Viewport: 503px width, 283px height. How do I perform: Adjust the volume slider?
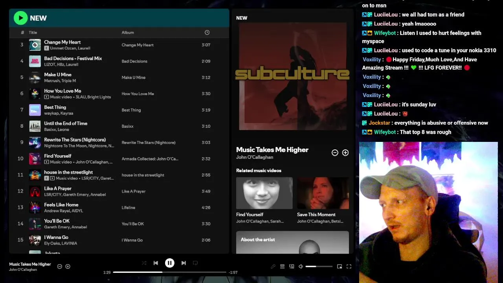click(319, 266)
